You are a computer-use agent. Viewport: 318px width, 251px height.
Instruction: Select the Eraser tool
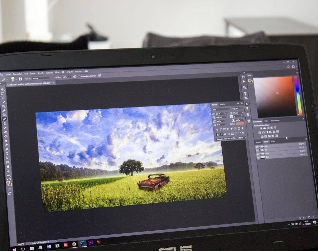6,132
